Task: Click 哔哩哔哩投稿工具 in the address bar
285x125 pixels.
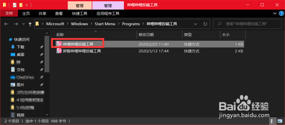Action: (x=162, y=24)
